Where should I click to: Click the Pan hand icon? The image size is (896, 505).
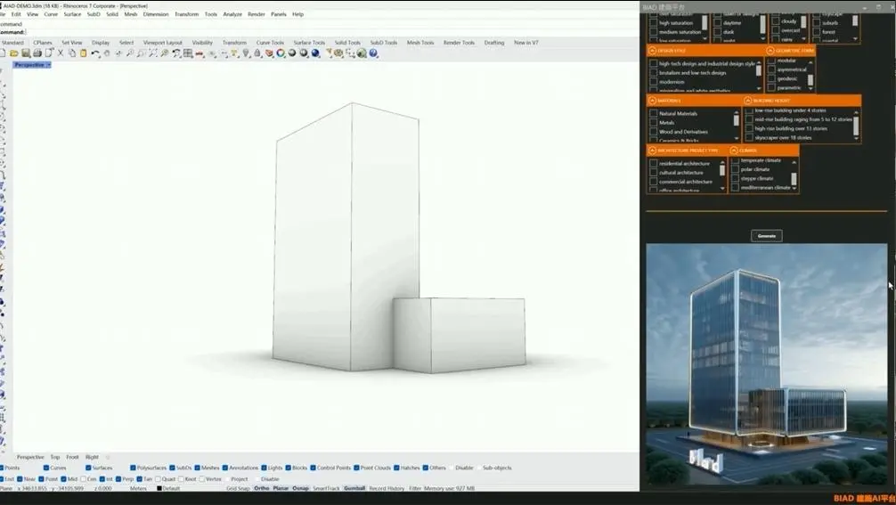click(107, 53)
